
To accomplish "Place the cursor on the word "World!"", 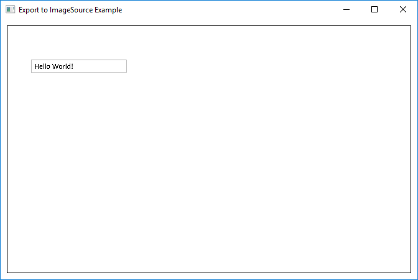I will [x=63, y=66].
